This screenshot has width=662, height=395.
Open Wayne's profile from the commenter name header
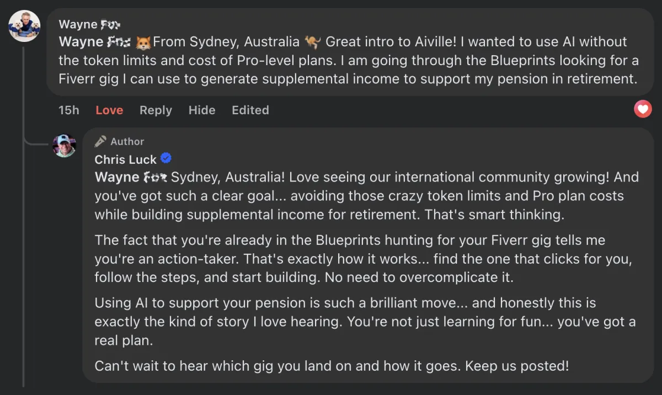pos(89,24)
